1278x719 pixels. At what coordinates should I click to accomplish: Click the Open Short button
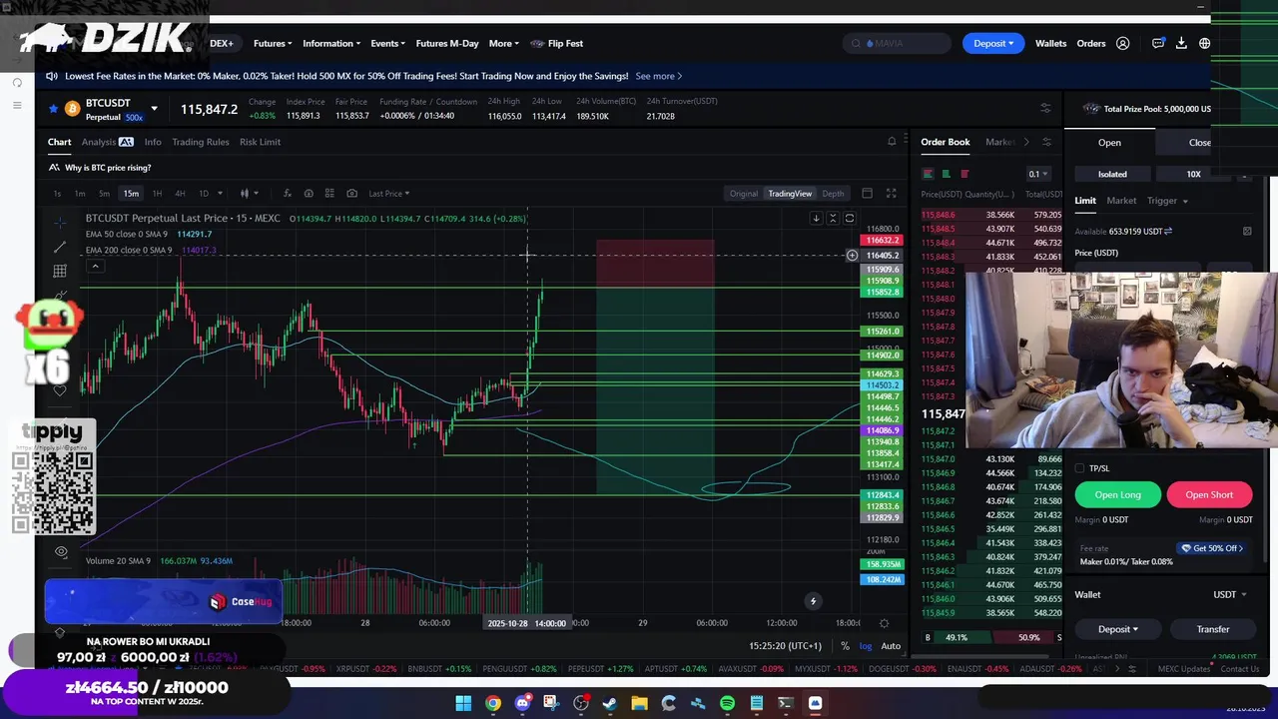1209,494
